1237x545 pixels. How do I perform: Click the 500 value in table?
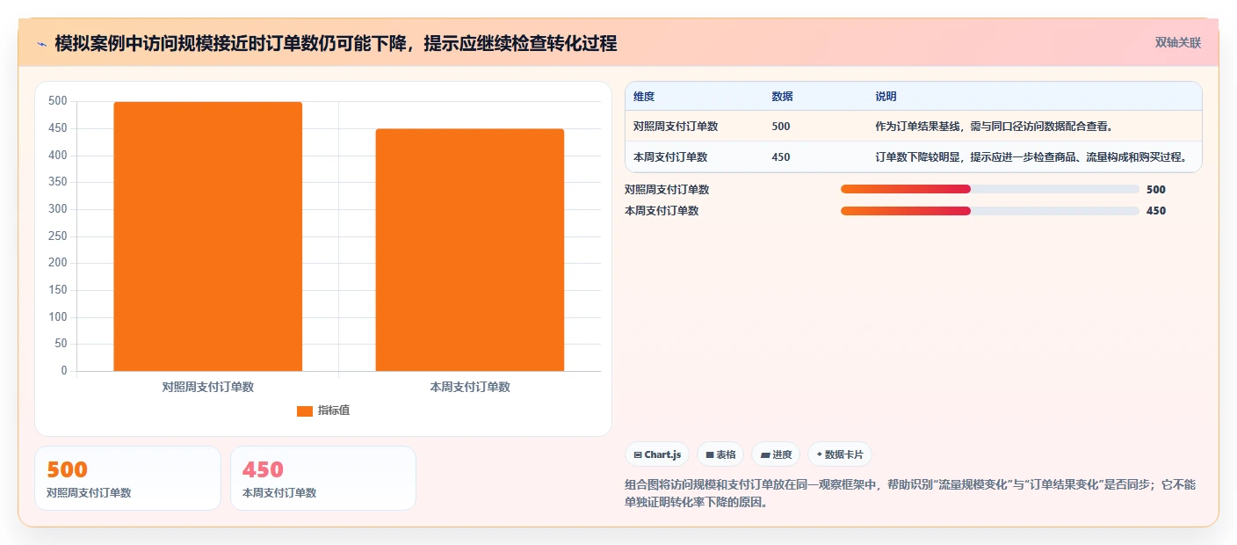(781, 127)
